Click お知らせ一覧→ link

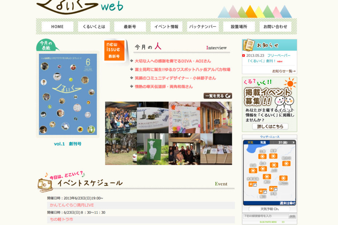click(283, 71)
